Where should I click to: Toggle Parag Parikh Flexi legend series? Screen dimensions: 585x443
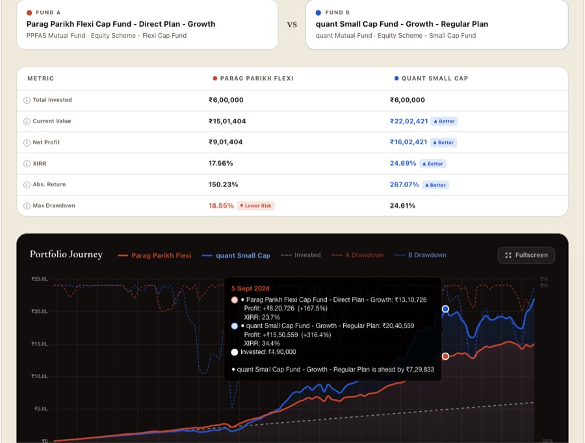tap(155, 255)
